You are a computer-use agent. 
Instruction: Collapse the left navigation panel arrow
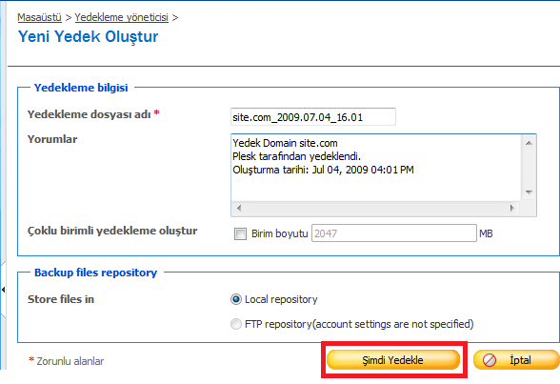(x=3, y=290)
